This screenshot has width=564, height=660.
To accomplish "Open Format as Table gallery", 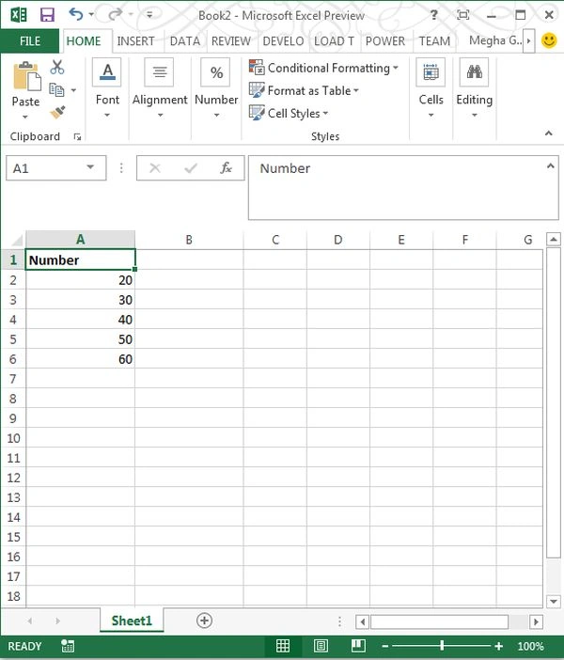I will click(x=304, y=90).
